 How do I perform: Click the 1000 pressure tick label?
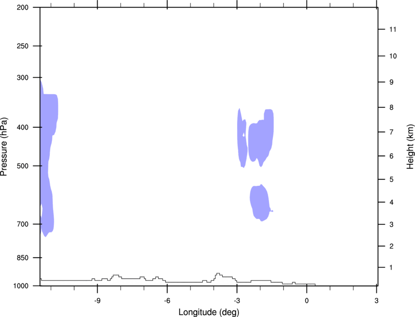click(x=21, y=286)
